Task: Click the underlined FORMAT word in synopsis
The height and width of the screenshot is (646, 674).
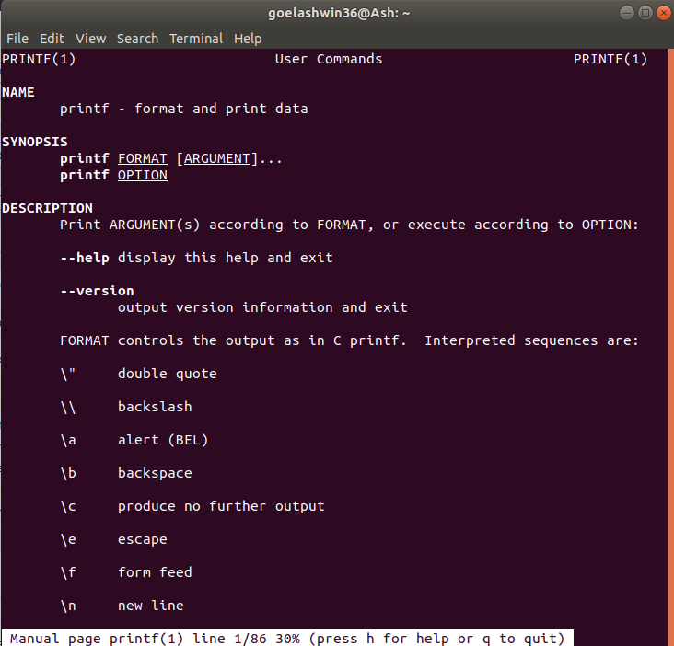Action: pyautogui.click(x=143, y=158)
